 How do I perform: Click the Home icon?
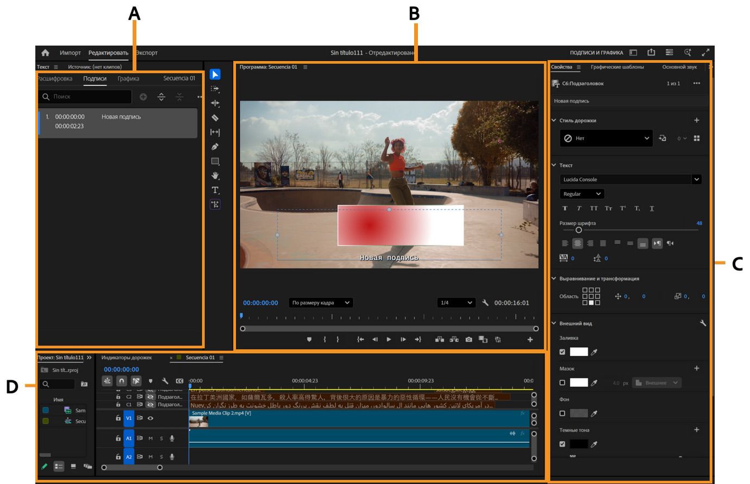[45, 53]
